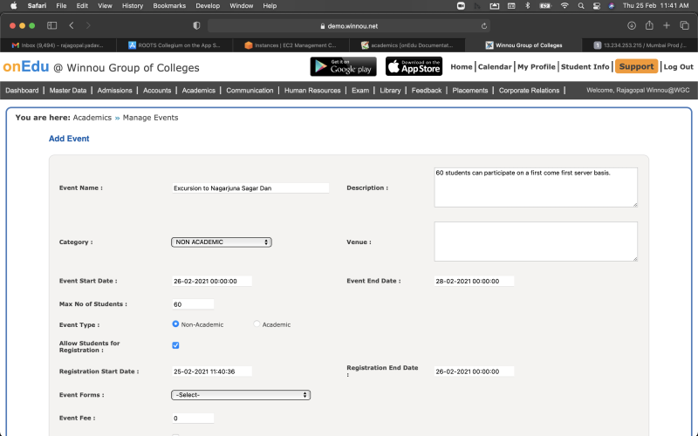The image size is (698, 436).
Task: Open new tab with plus icon
Action: click(x=667, y=26)
